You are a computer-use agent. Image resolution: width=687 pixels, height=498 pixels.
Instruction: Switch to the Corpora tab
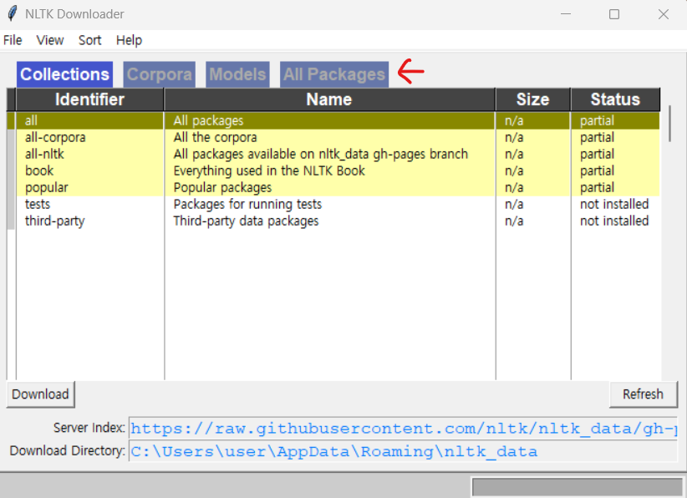point(160,74)
